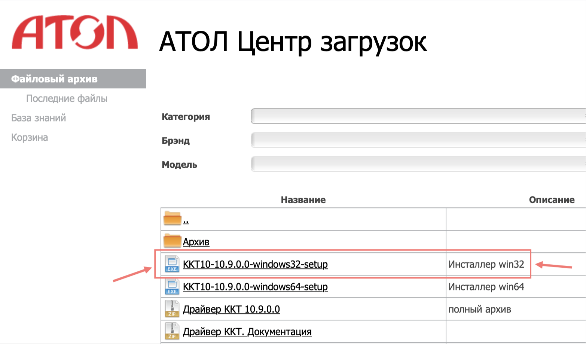
Task: Click the Описание column header
Action: 552,200
